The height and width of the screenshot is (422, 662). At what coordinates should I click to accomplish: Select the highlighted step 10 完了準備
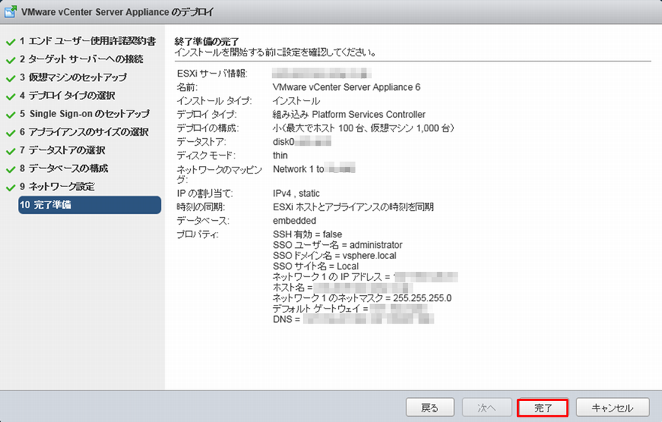(89, 205)
